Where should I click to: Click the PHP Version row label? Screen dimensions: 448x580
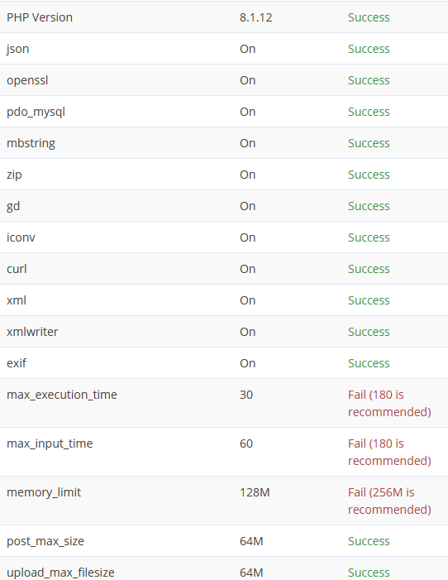pyautogui.click(x=40, y=17)
